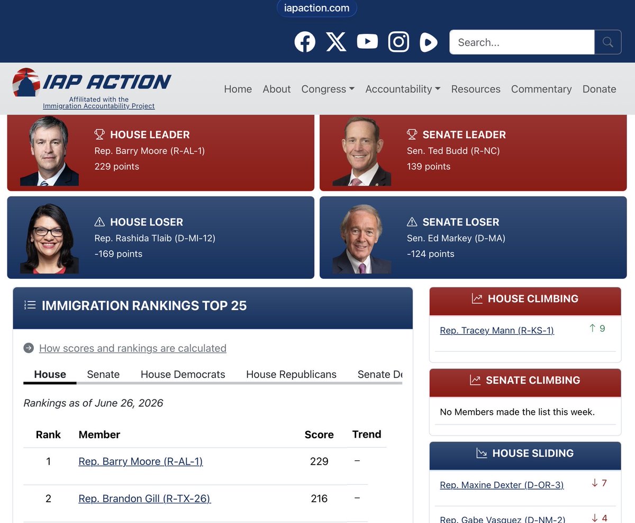Tap the iapaction.com address pill
Image resolution: width=635 pixels, height=523 pixels.
(x=317, y=8)
